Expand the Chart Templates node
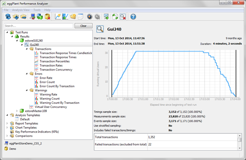The height and width of the screenshot is (160, 246). [x=7, y=128]
